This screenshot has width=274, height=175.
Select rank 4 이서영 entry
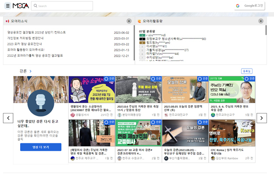[153, 46]
